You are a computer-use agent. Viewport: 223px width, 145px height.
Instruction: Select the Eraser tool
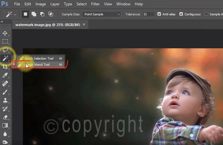coord(5,117)
